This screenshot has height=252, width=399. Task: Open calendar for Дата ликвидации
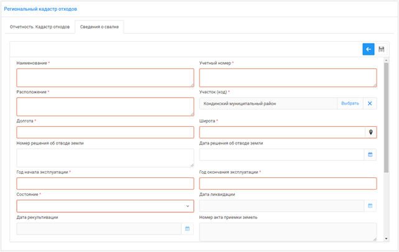[370, 205]
